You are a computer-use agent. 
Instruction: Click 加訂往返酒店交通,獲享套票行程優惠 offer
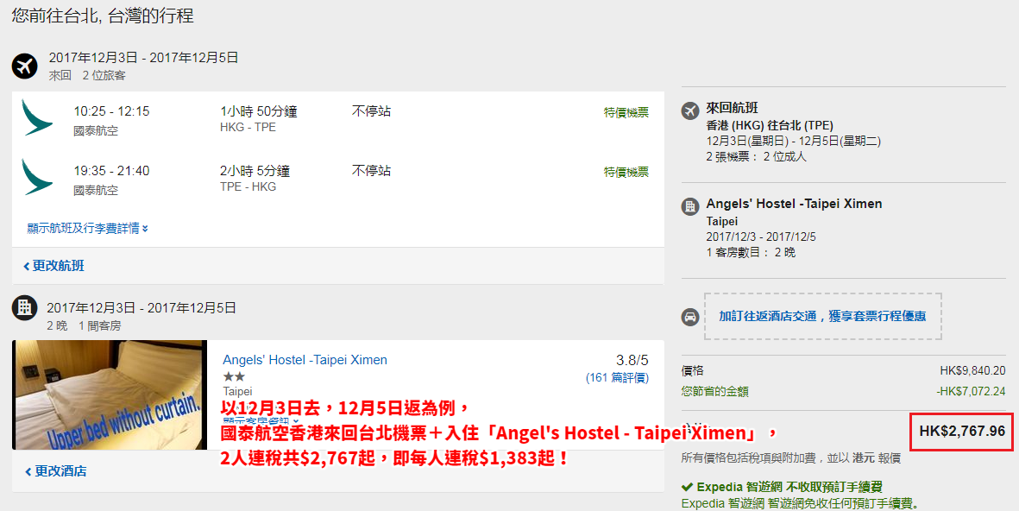pos(823,317)
